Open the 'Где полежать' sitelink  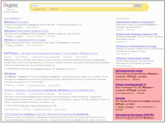21,57
